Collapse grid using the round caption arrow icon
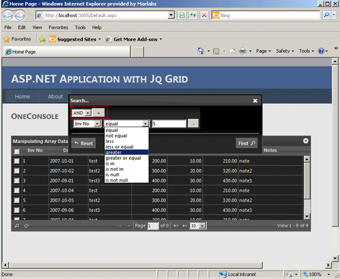 tap(306, 141)
